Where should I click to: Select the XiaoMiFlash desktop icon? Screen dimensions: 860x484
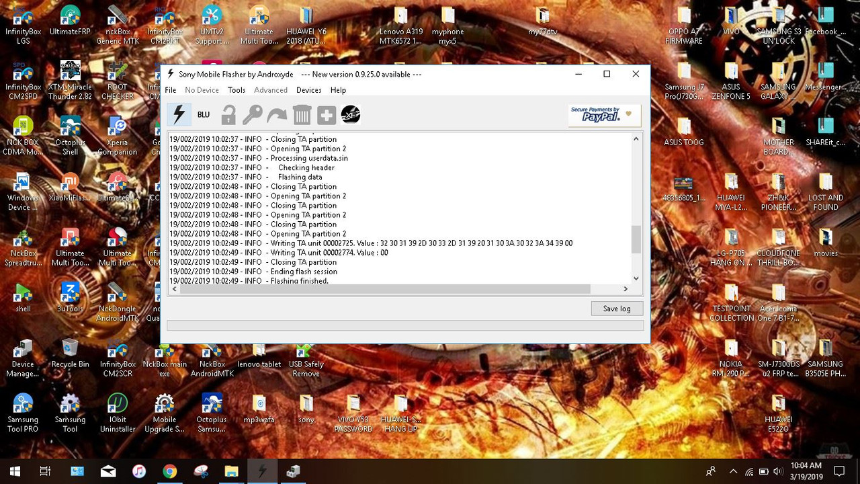[x=70, y=187]
